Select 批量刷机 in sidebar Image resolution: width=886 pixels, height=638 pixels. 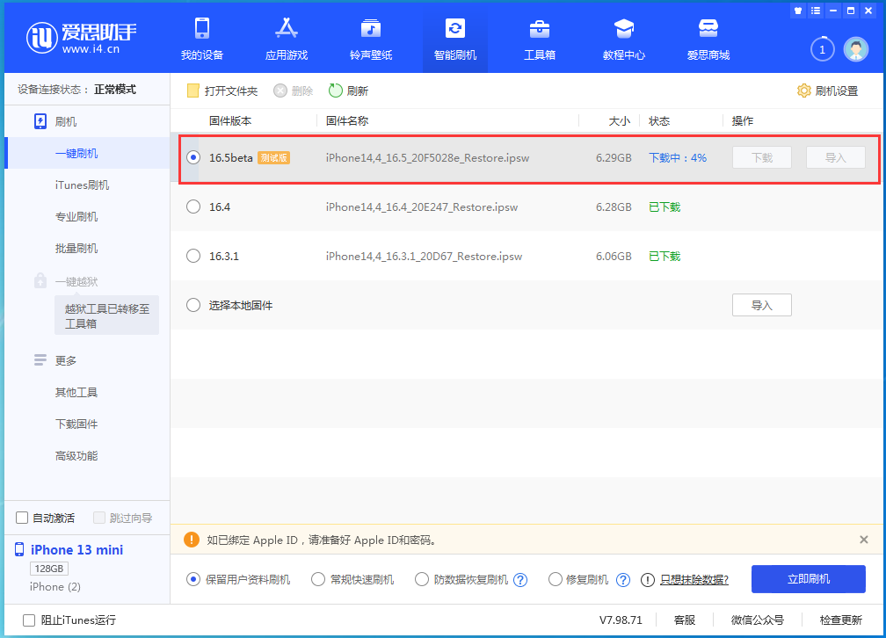pyautogui.click(x=76, y=248)
